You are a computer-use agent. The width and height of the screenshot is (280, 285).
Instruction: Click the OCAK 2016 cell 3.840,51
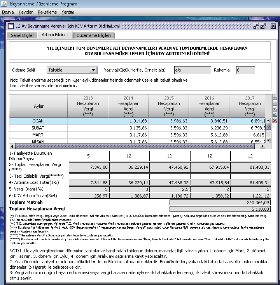tap(209, 121)
